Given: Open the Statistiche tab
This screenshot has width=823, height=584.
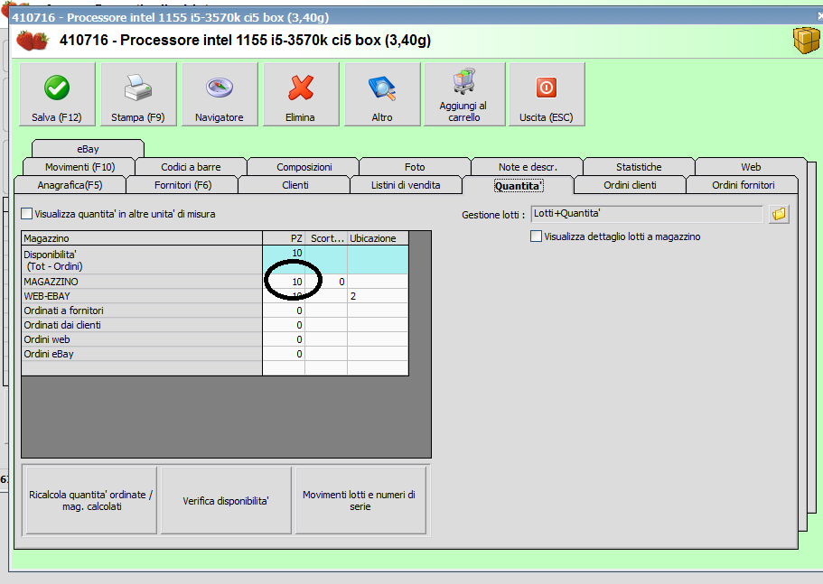Looking at the screenshot, I should pyautogui.click(x=639, y=167).
